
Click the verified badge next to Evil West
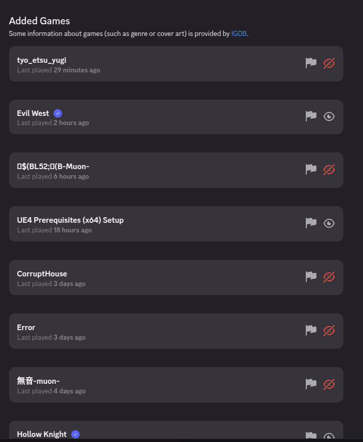pyautogui.click(x=58, y=113)
